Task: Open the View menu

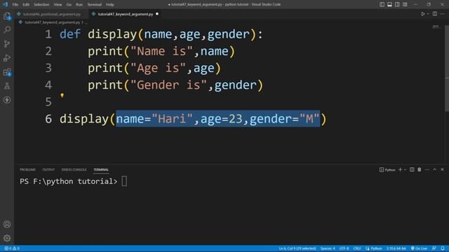Action: coord(58,5)
